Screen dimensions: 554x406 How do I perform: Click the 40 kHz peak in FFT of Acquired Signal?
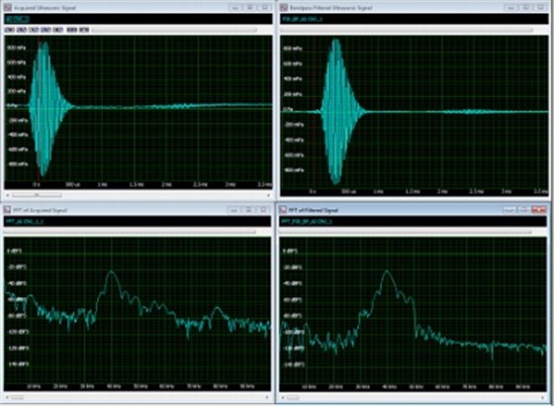tap(112, 271)
